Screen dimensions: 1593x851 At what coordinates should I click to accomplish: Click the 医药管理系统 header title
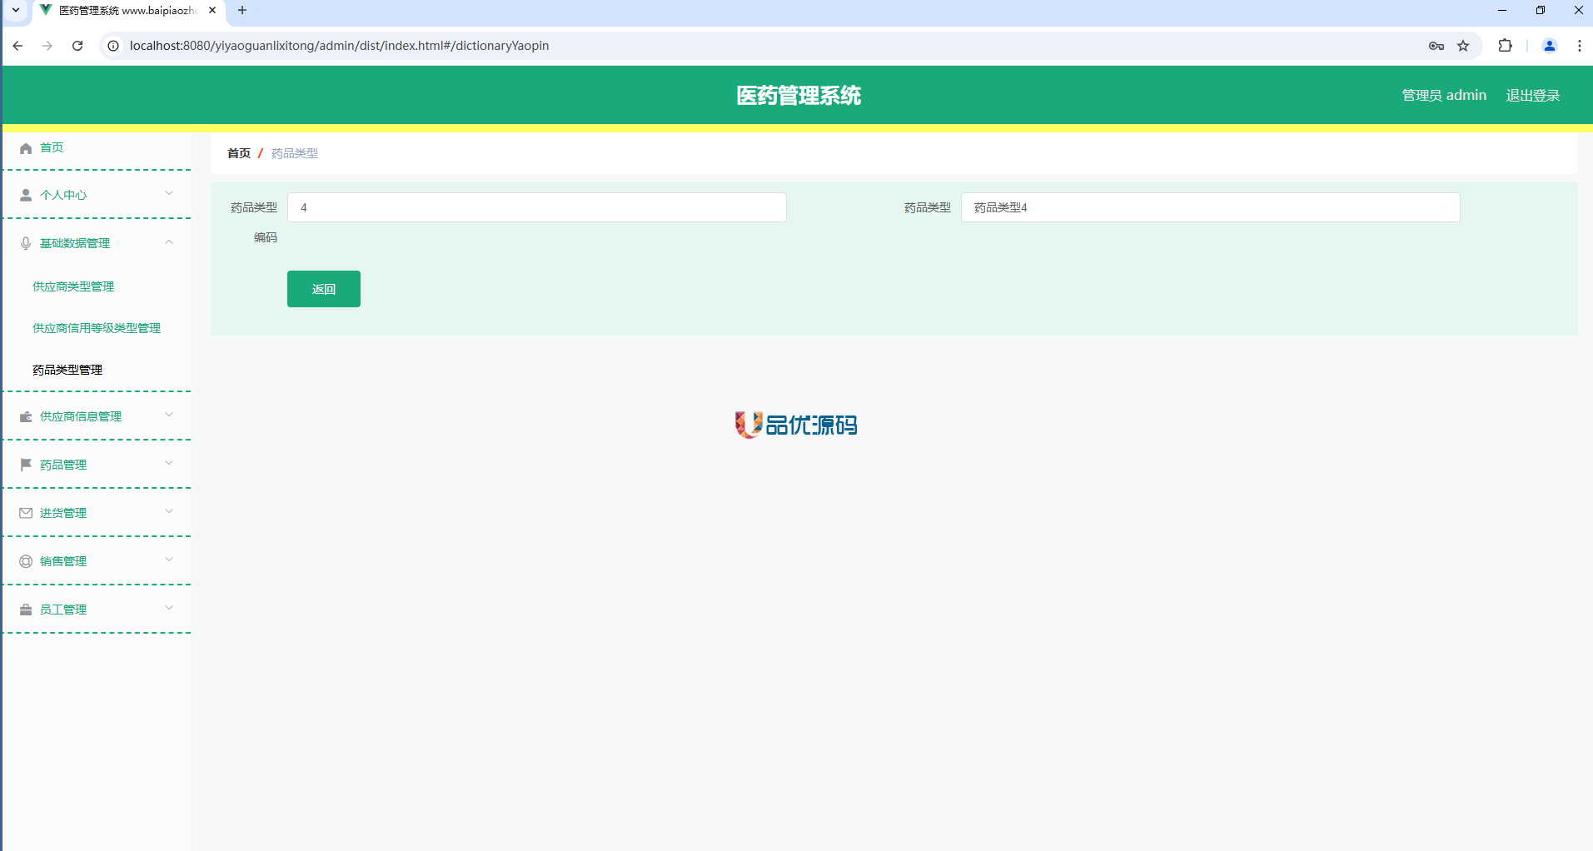(x=799, y=96)
